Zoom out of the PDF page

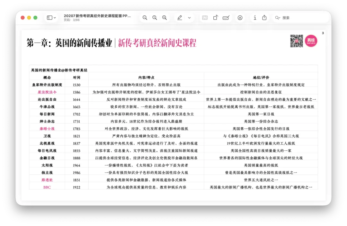(x=145, y=18)
